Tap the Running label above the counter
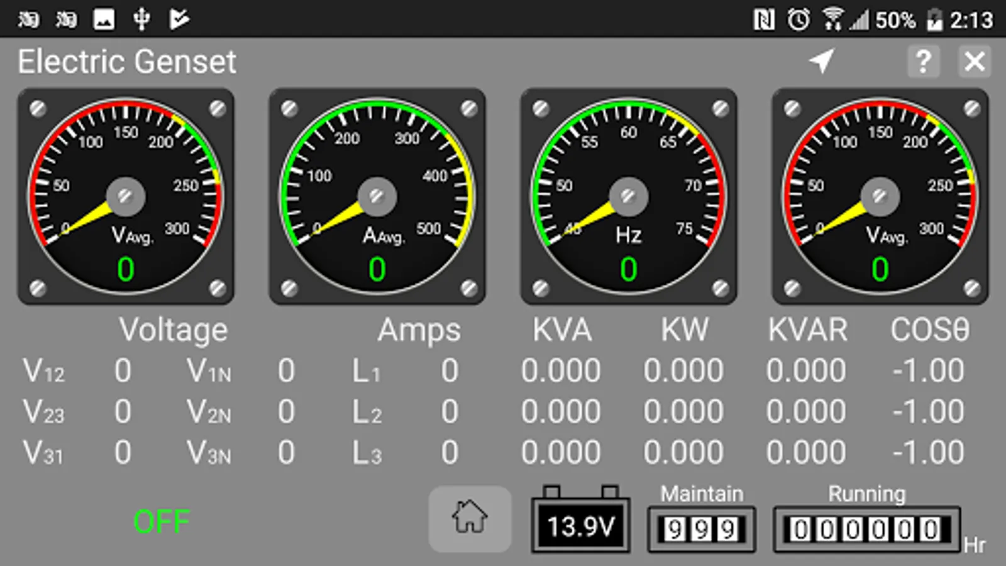This screenshot has height=566, width=1006. tap(867, 494)
